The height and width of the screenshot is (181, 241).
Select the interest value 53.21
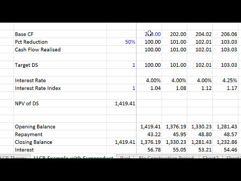[200, 150]
